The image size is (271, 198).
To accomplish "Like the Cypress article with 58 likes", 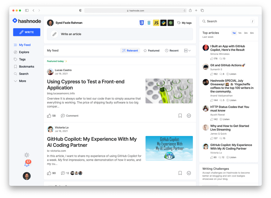I will tap(51, 116).
